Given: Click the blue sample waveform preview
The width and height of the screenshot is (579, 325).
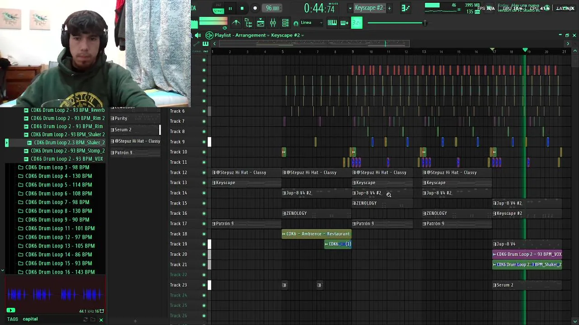Looking at the screenshot, I should [x=55, y=295].
